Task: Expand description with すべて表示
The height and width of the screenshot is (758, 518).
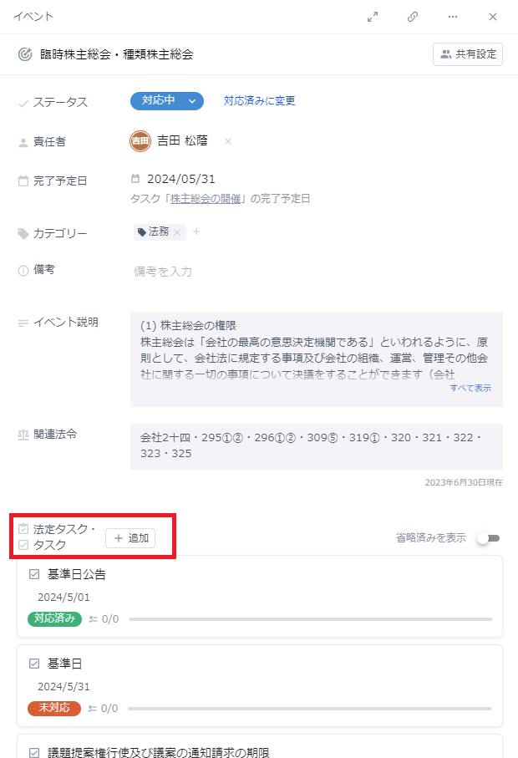Action: [x=470, y=388]
